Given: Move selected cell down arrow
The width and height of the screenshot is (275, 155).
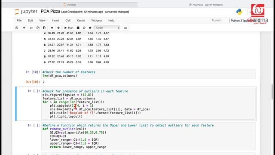Looking at the screenshot, I should [x=58, y=28].
